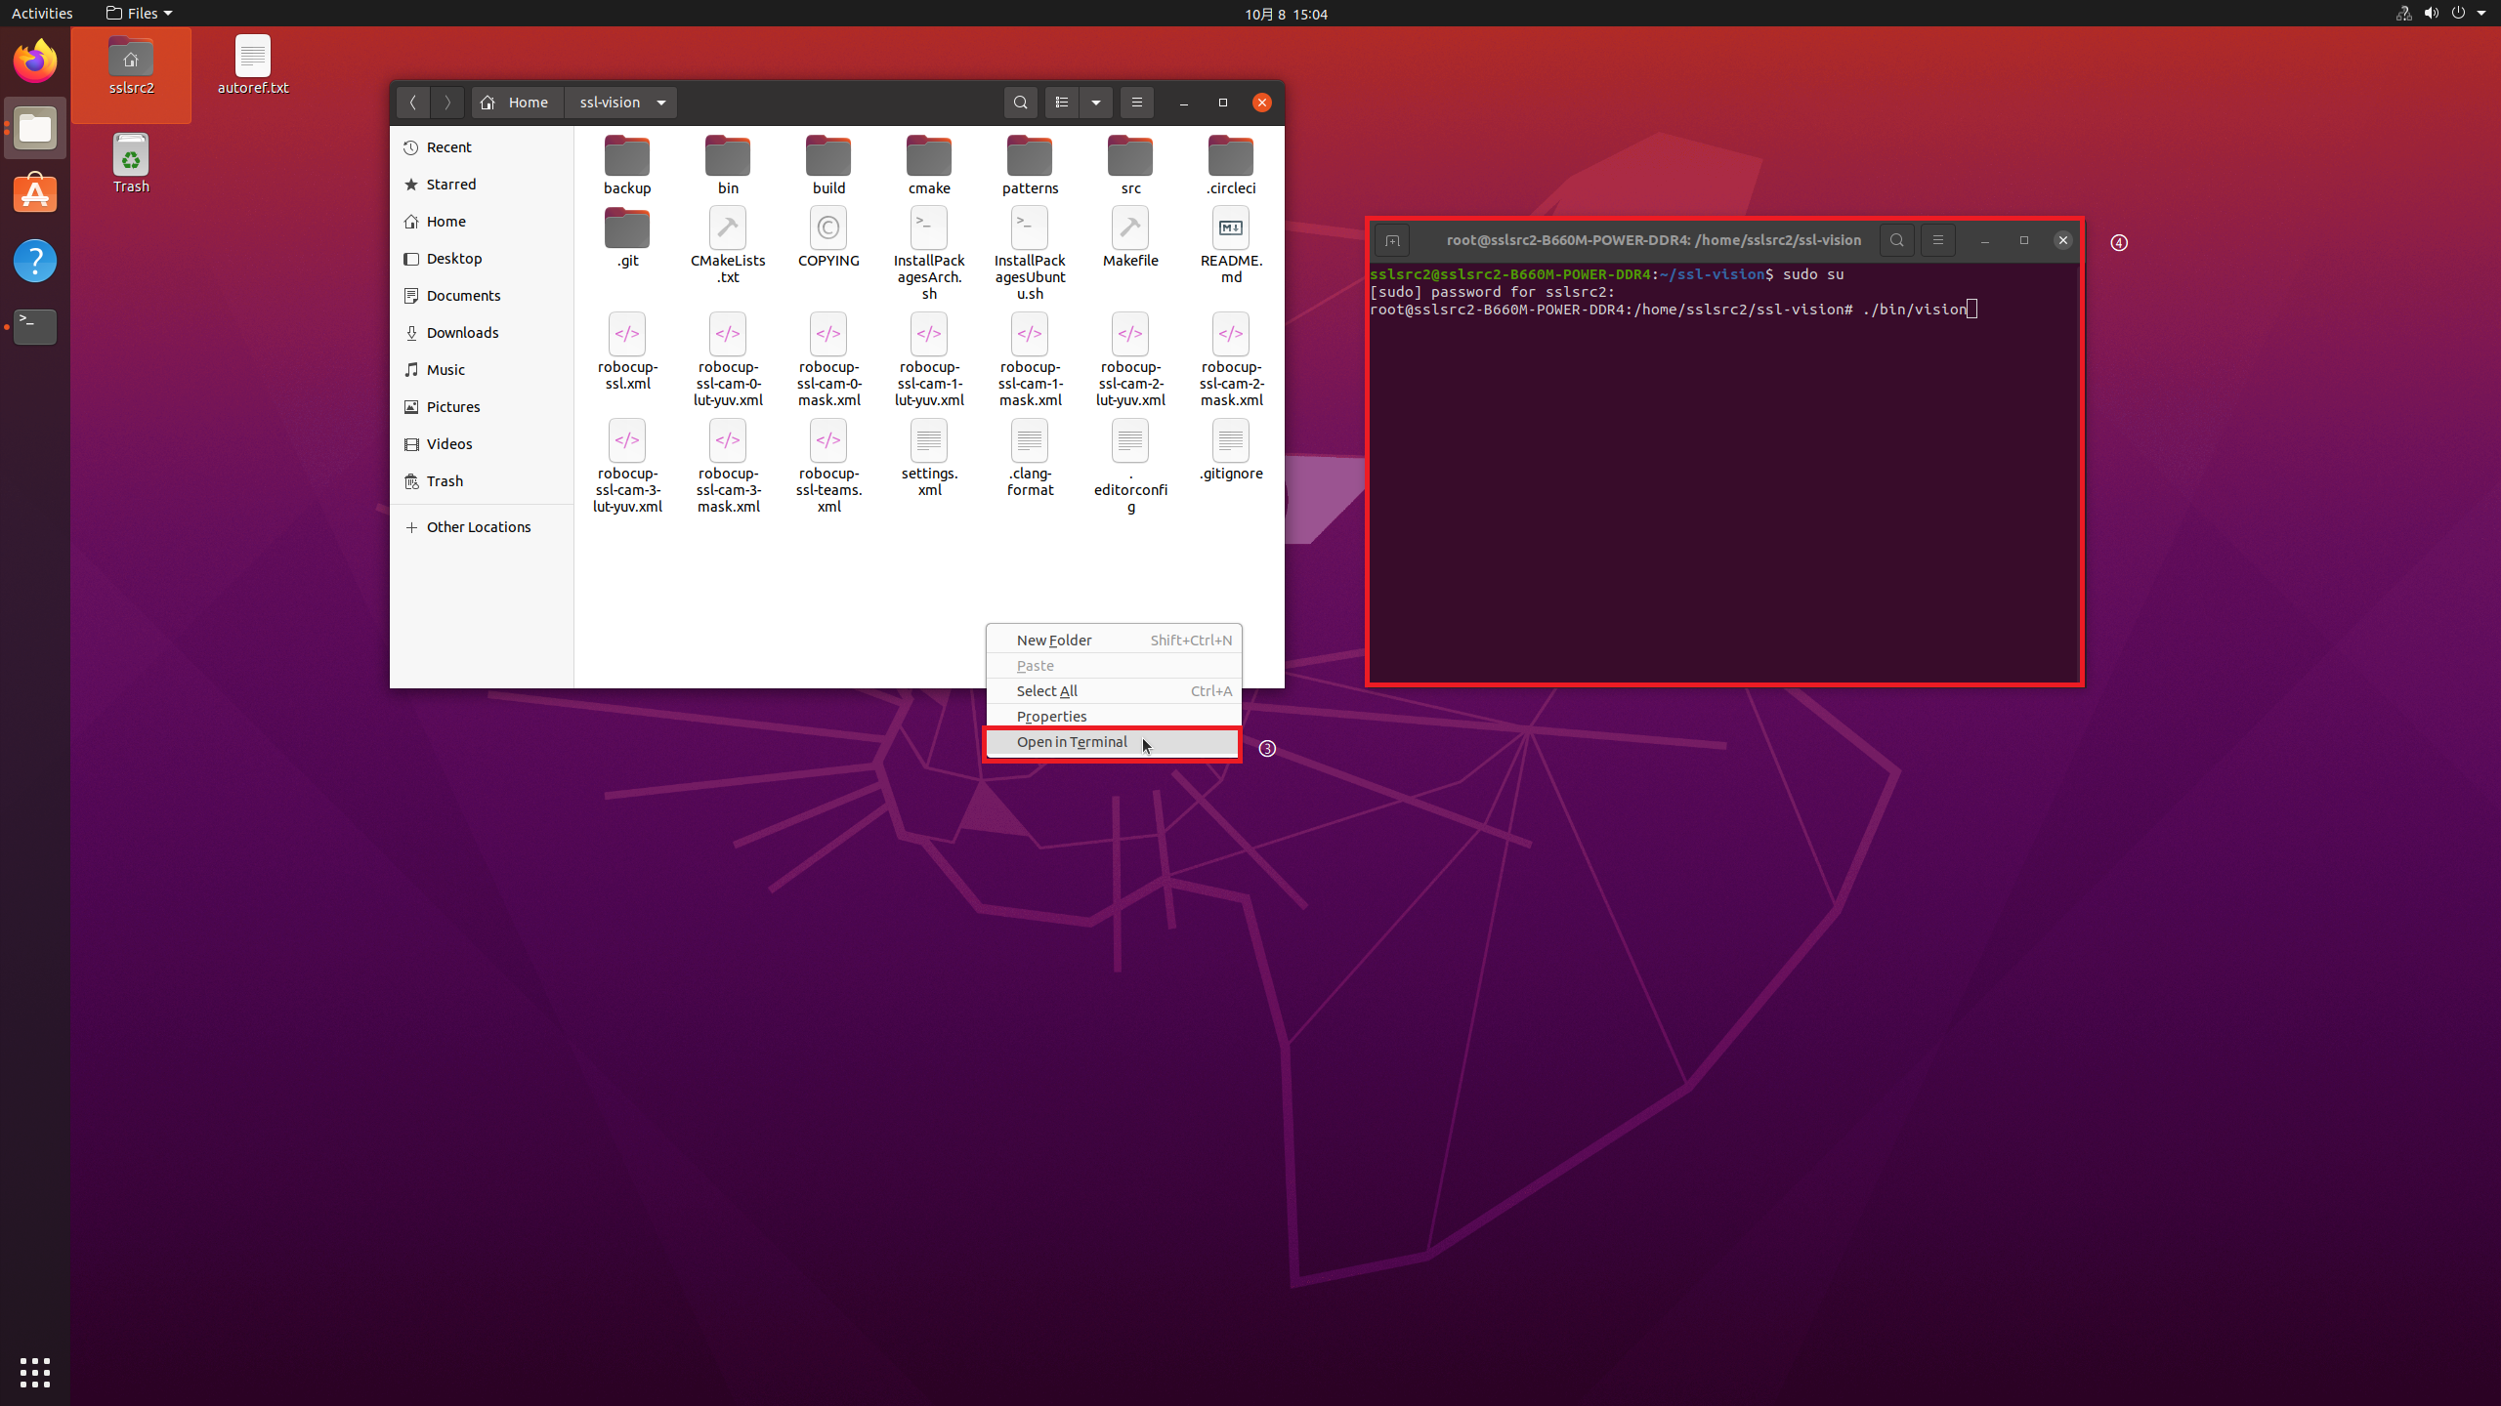Select Documents in sidebar

tap(482, 296)
